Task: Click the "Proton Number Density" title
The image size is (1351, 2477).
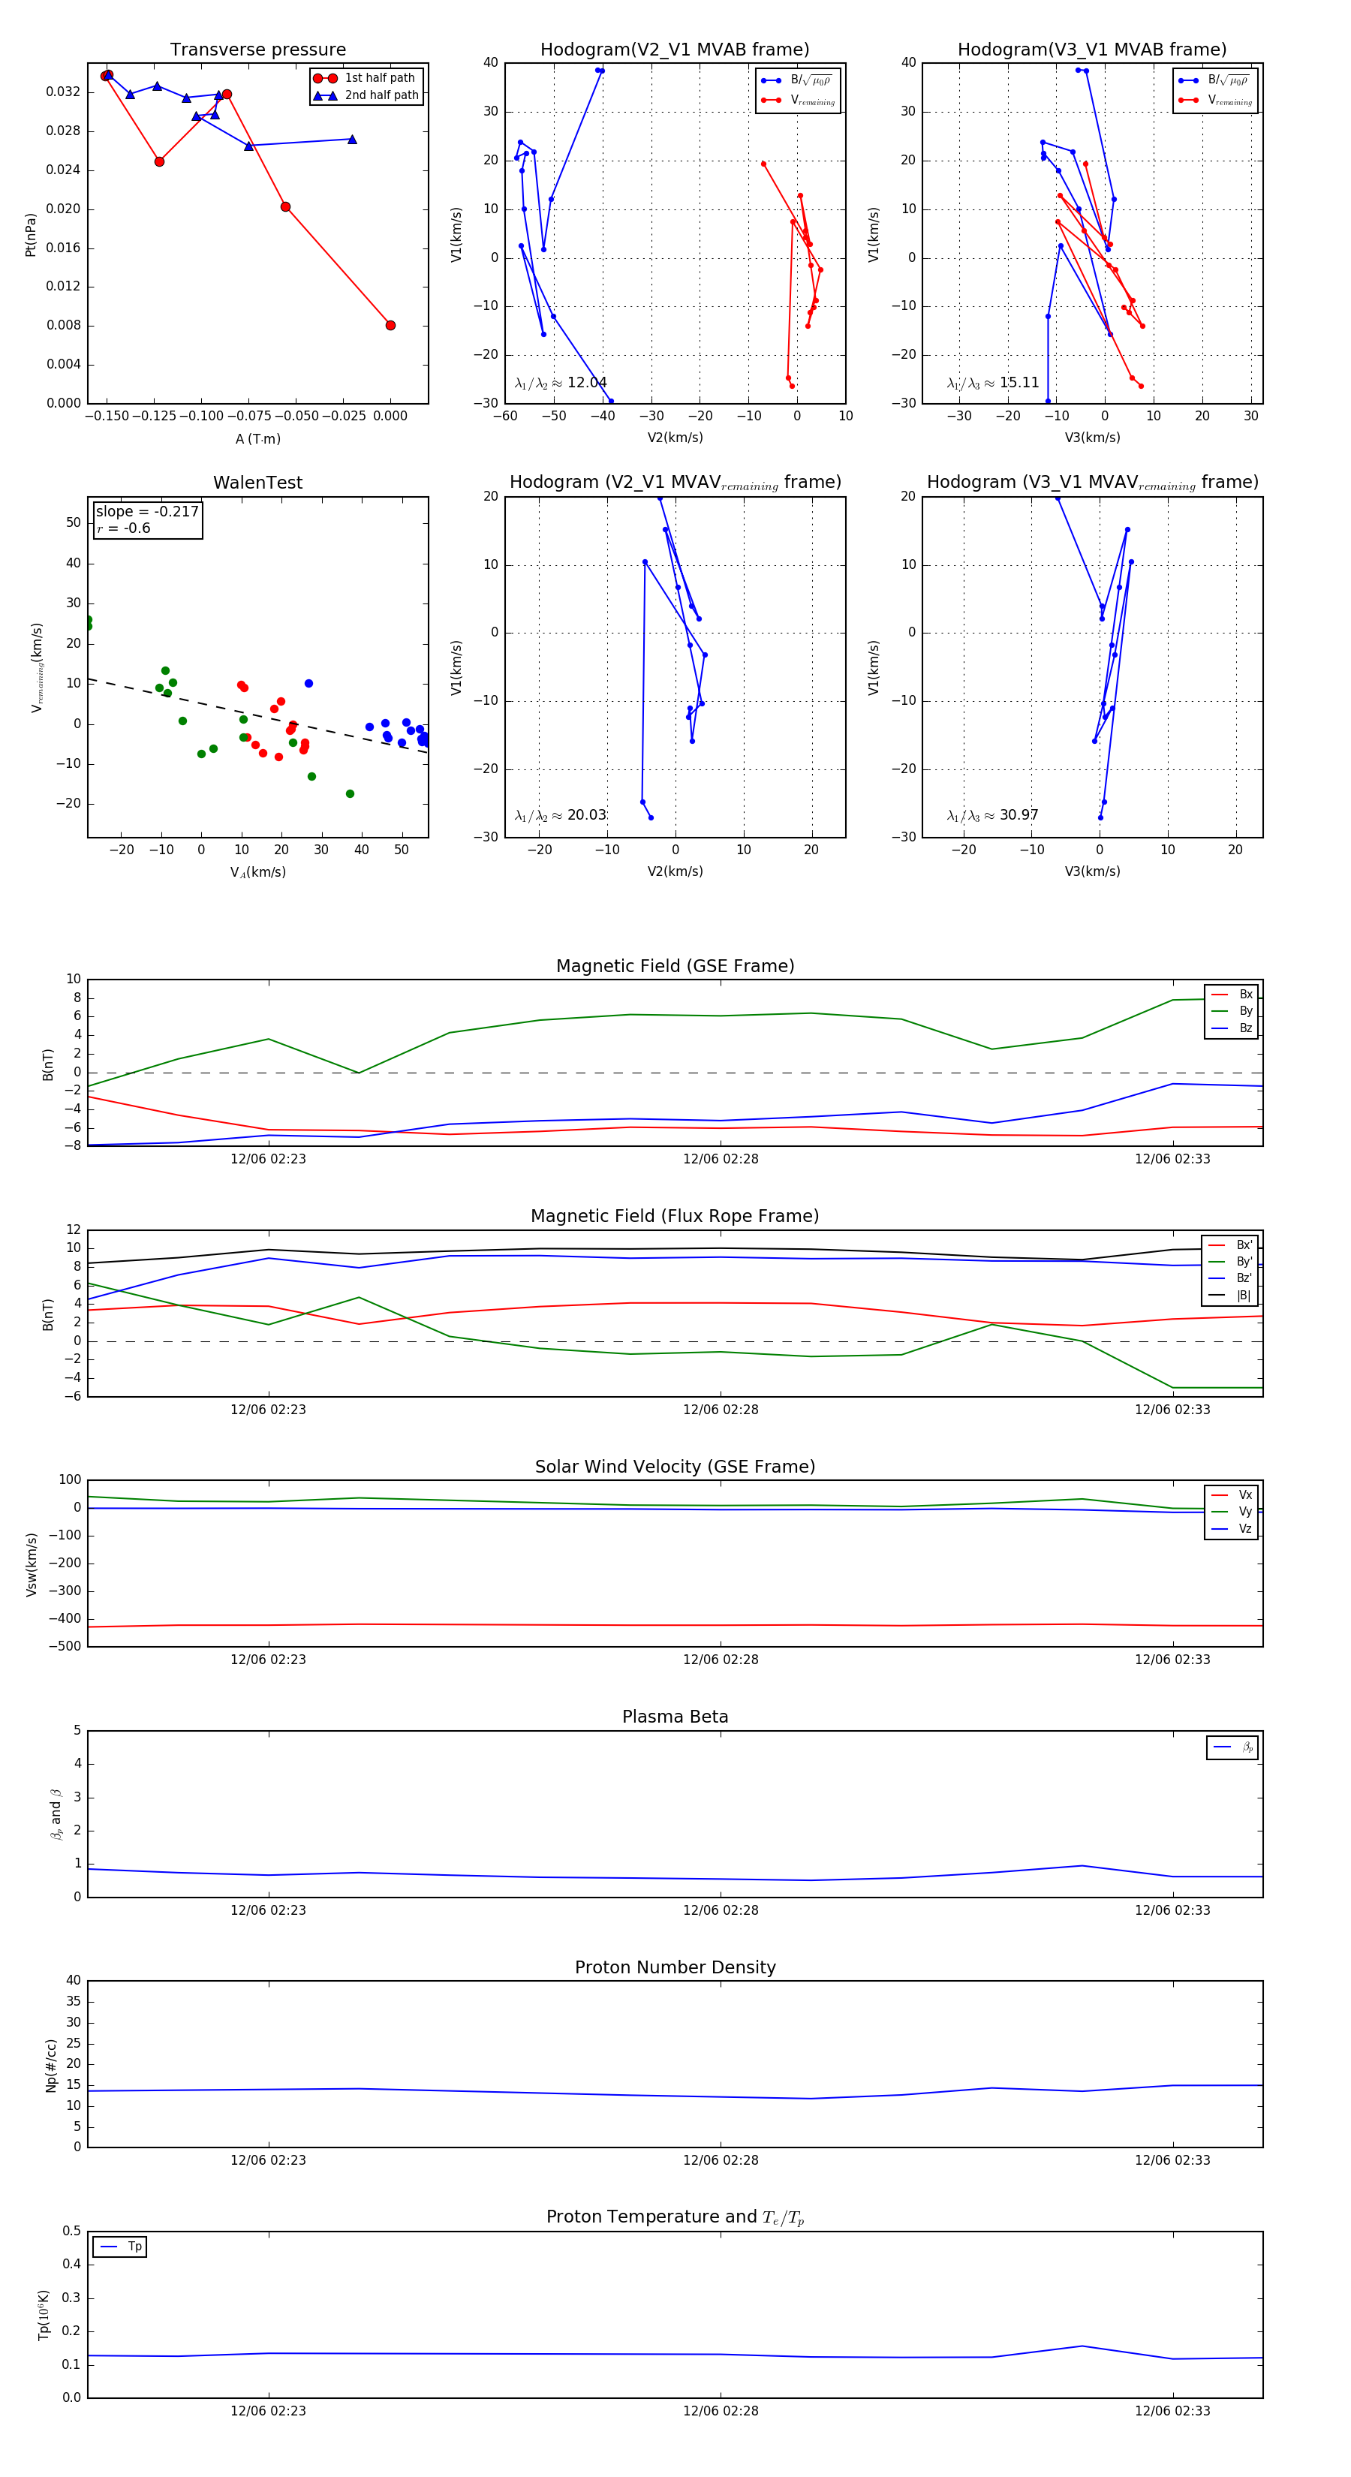Action: (x=675, y=1967)
